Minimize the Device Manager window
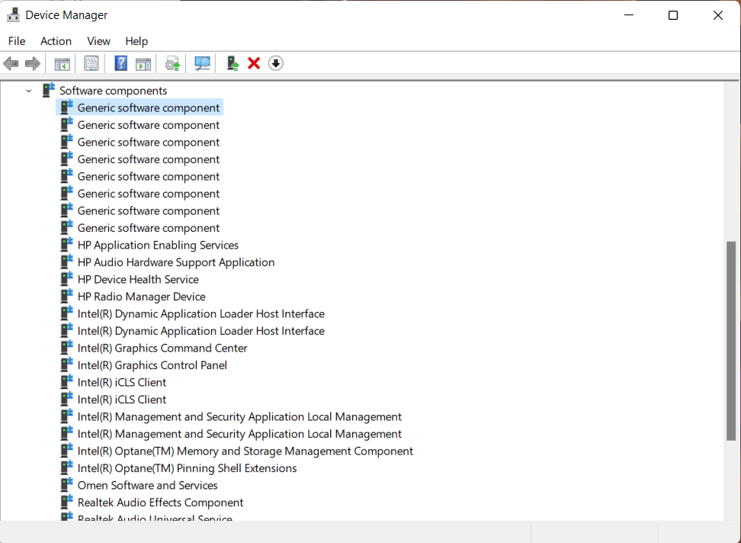Image resolution: width=741 pixels, height=543 pixels. pos(629,15)
